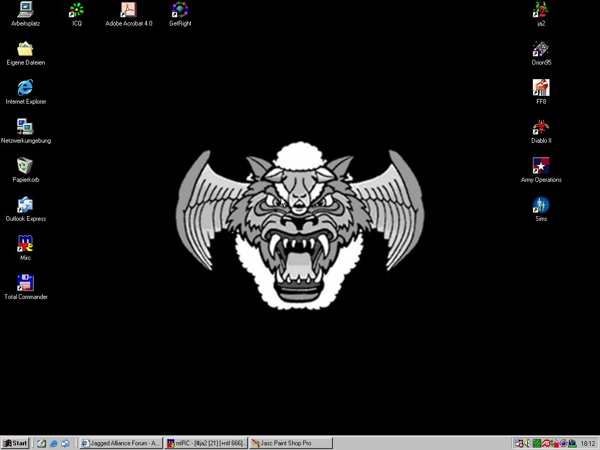Viewport: 600px width, 450px height.
Task: Click the Diablo II desktop icon
Action: pyautogui.click(x=541, y=127)
